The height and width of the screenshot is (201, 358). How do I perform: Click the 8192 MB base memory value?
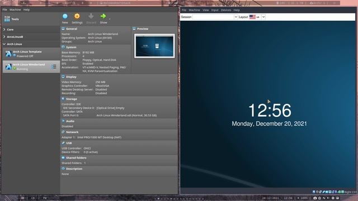coord(88,52)
